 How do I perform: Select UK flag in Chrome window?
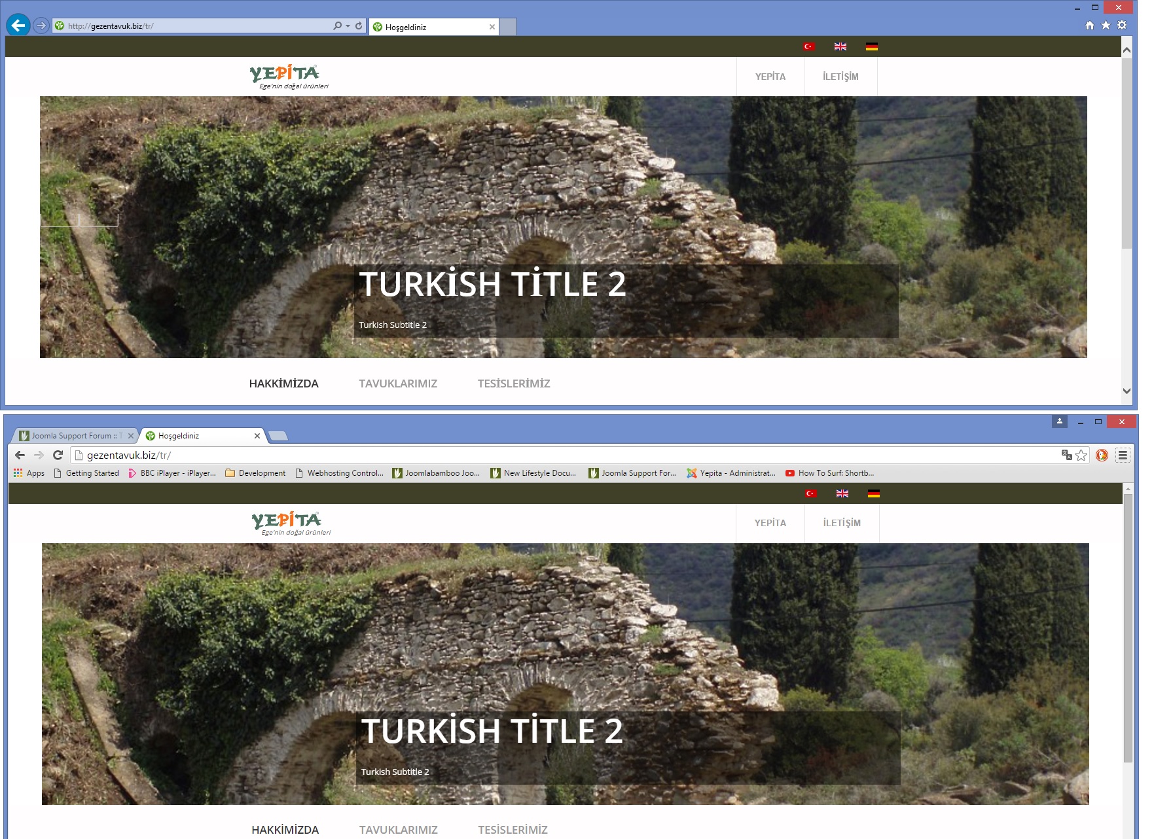[842, 493]
